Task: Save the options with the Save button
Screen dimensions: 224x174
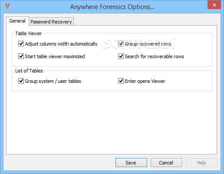Action: tap(131, 163)
